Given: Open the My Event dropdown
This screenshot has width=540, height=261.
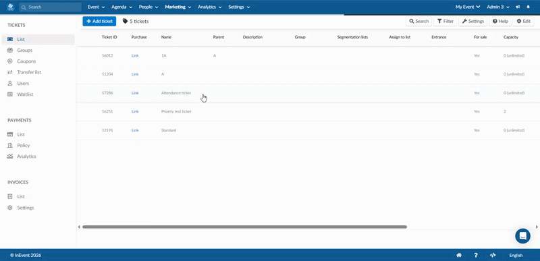Looking at the screenshot, I should click(468, 7).
